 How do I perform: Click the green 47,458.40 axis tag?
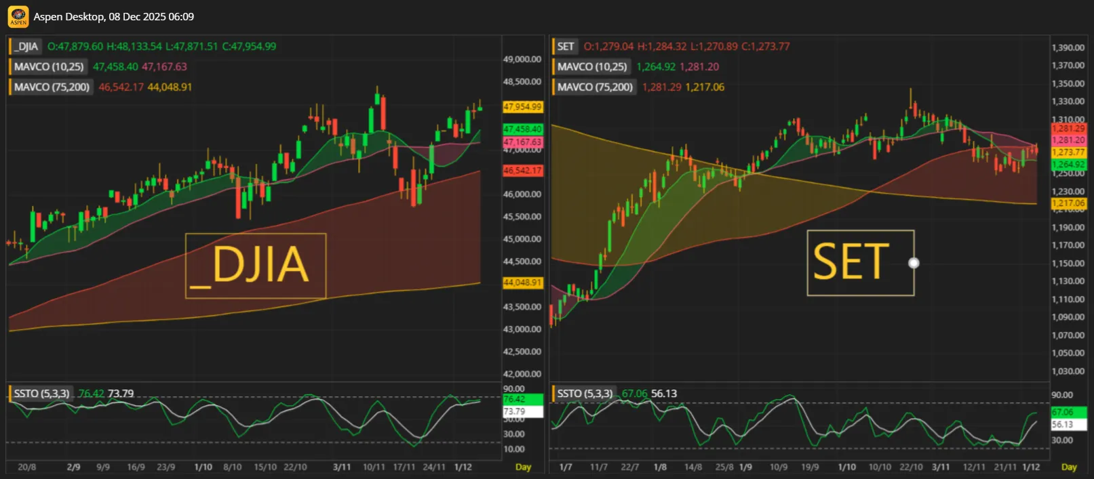tap(522, 129)
